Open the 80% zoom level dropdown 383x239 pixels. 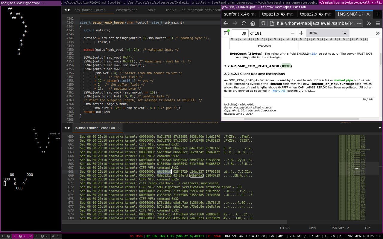coord(328,33)
